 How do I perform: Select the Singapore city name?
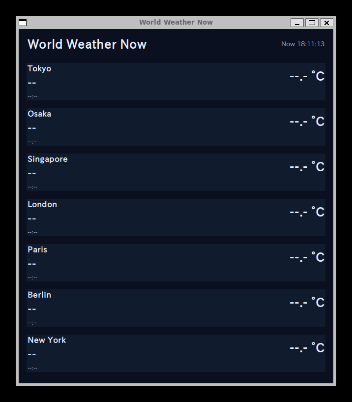coord(48,159)
